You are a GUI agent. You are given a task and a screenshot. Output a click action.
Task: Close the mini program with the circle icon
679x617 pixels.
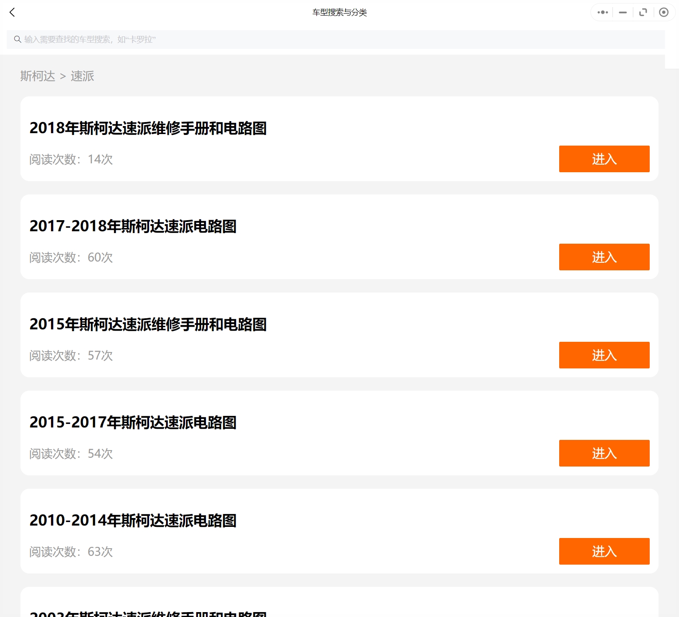click(x=663, y=12)
